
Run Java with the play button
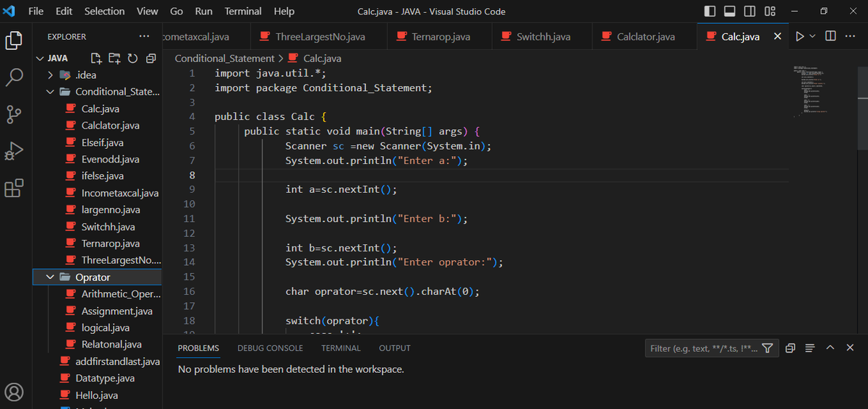pyautogui.click(x=799, y=36)
